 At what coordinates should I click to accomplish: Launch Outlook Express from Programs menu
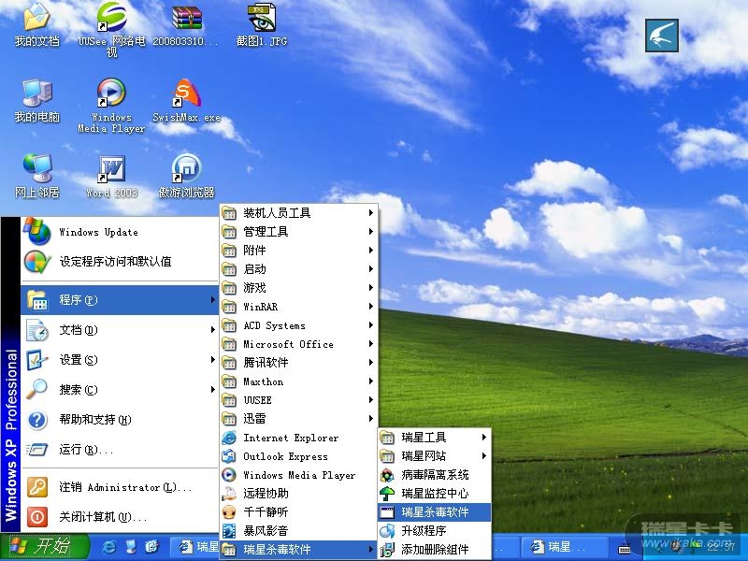tap(298, 456)
